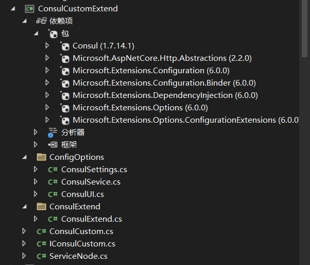The width and height of the screenshot is (310, 265).
Task: Select 'Microsoft.Extensions.DependencyInjection (6.0.0)' text
Action: point(165,95)
